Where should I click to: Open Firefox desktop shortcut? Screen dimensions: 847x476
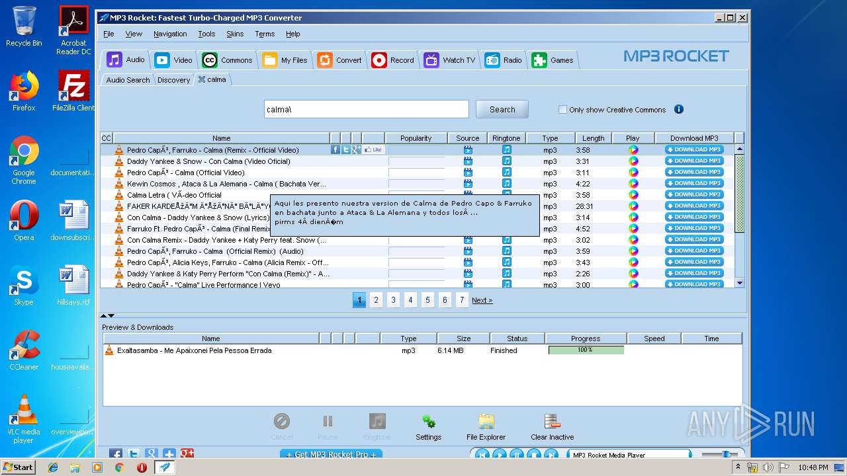[24, 92]
